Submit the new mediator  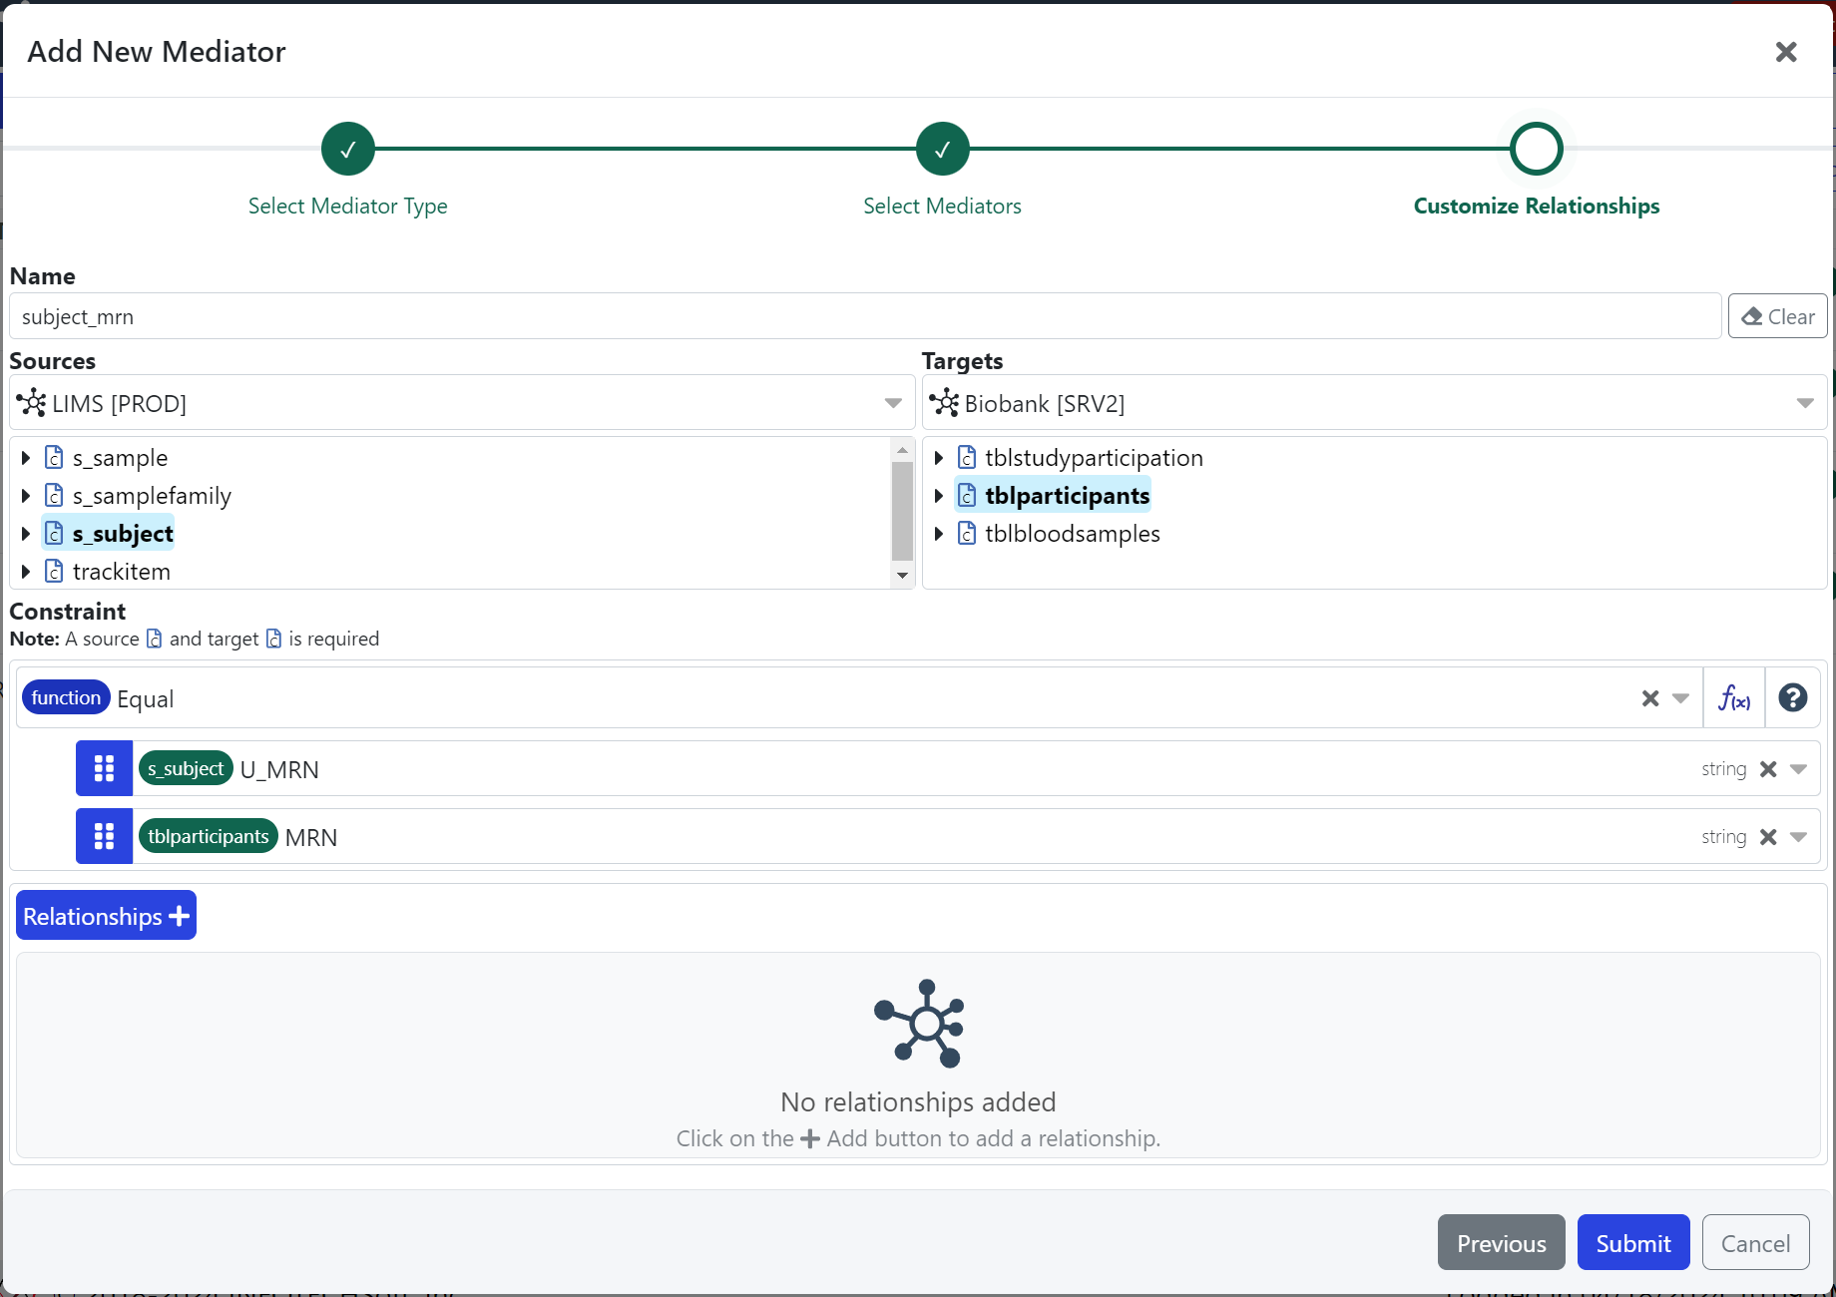1632,1243
